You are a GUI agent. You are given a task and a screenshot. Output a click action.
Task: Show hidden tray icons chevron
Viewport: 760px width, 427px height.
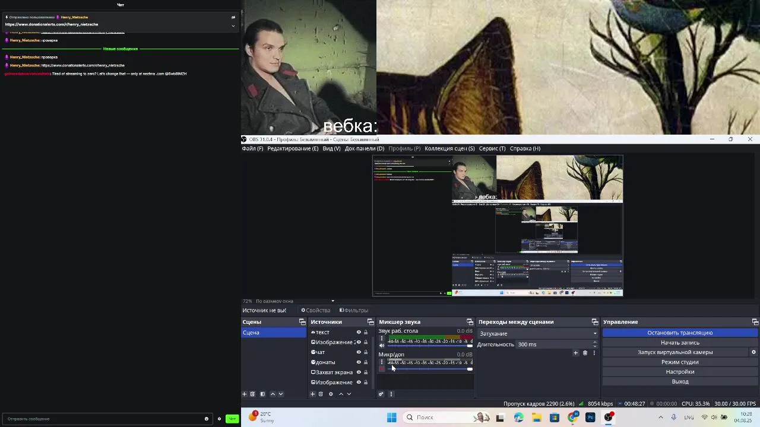click(x=661, y=418)
